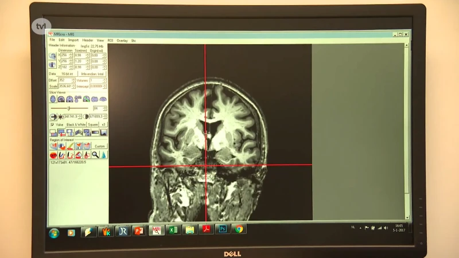This screenshot has width=459, height=258.
Task: Click the brightness value stepper arrows
Action: pos(80,117)
